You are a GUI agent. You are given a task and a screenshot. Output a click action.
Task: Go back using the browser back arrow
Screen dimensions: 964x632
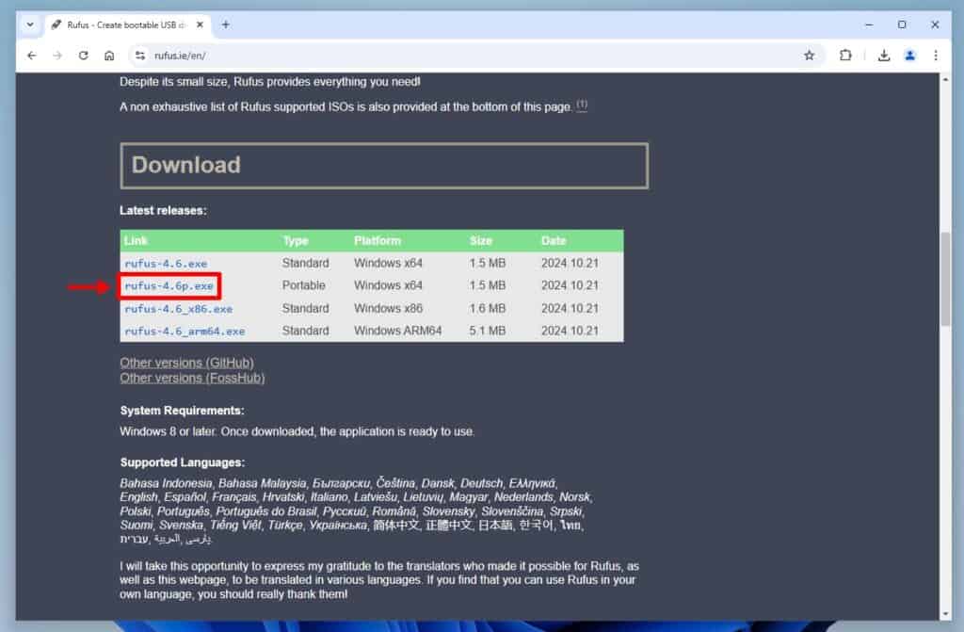[32, 56]
